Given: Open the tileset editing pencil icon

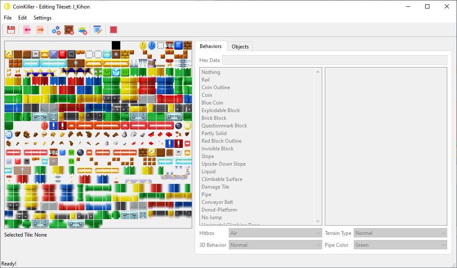Looking at the screenshot, I should [x=97, y=30].
